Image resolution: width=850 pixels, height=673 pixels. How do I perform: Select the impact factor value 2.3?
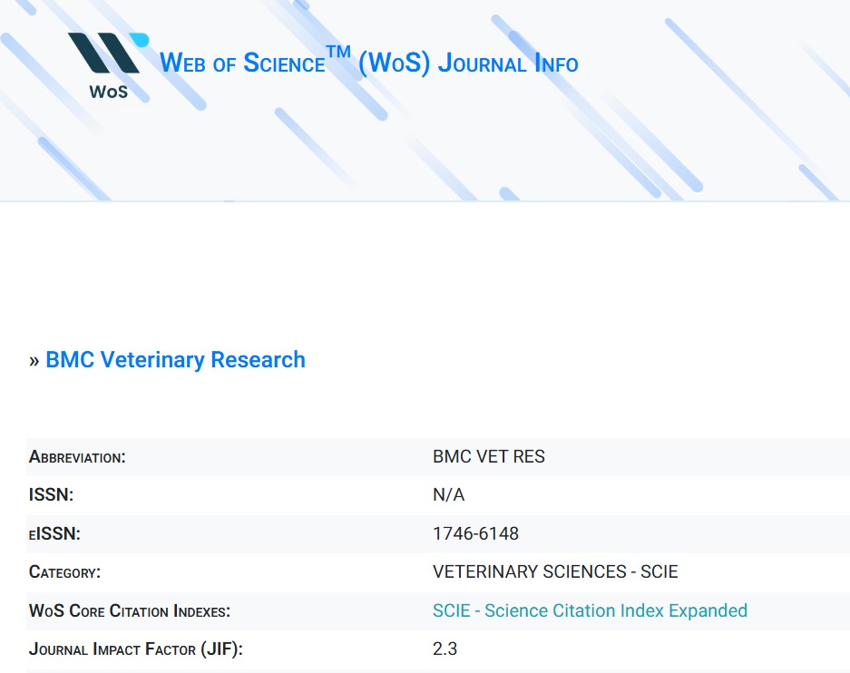tap(445, 649)
